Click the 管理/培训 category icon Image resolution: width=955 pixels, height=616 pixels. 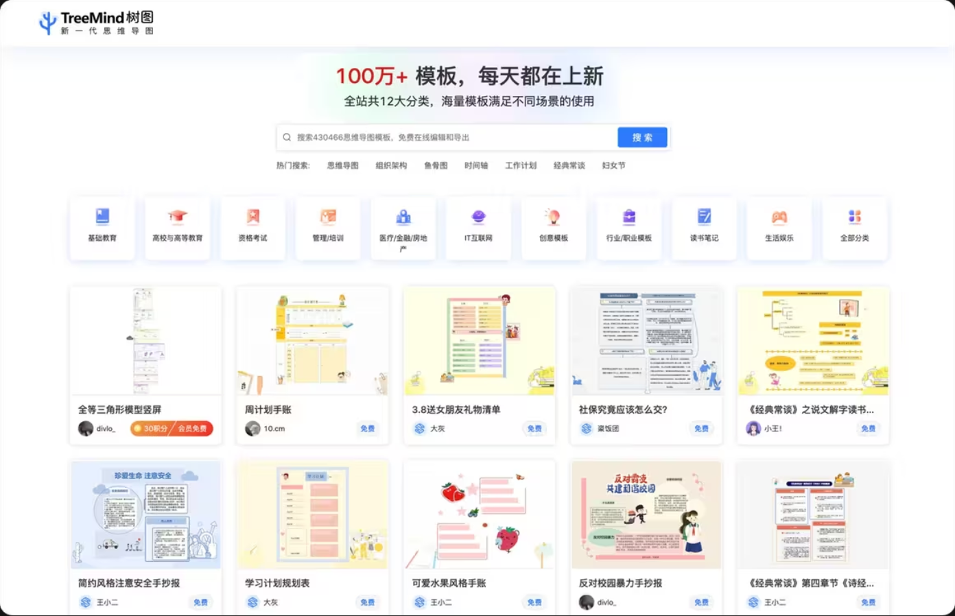(x=328, y=228)
